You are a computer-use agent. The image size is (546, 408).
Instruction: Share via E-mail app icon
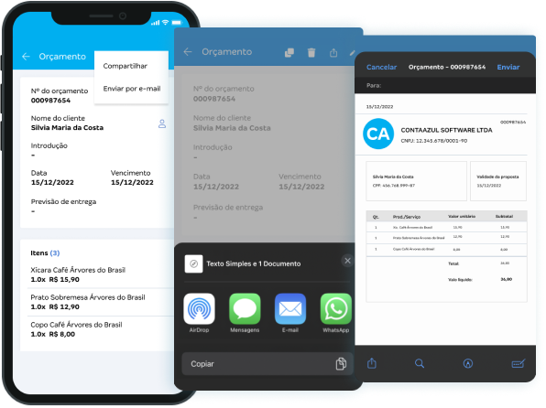click(x=290, y=308)
